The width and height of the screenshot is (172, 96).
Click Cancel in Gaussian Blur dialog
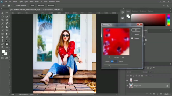(x=136, y=34)
